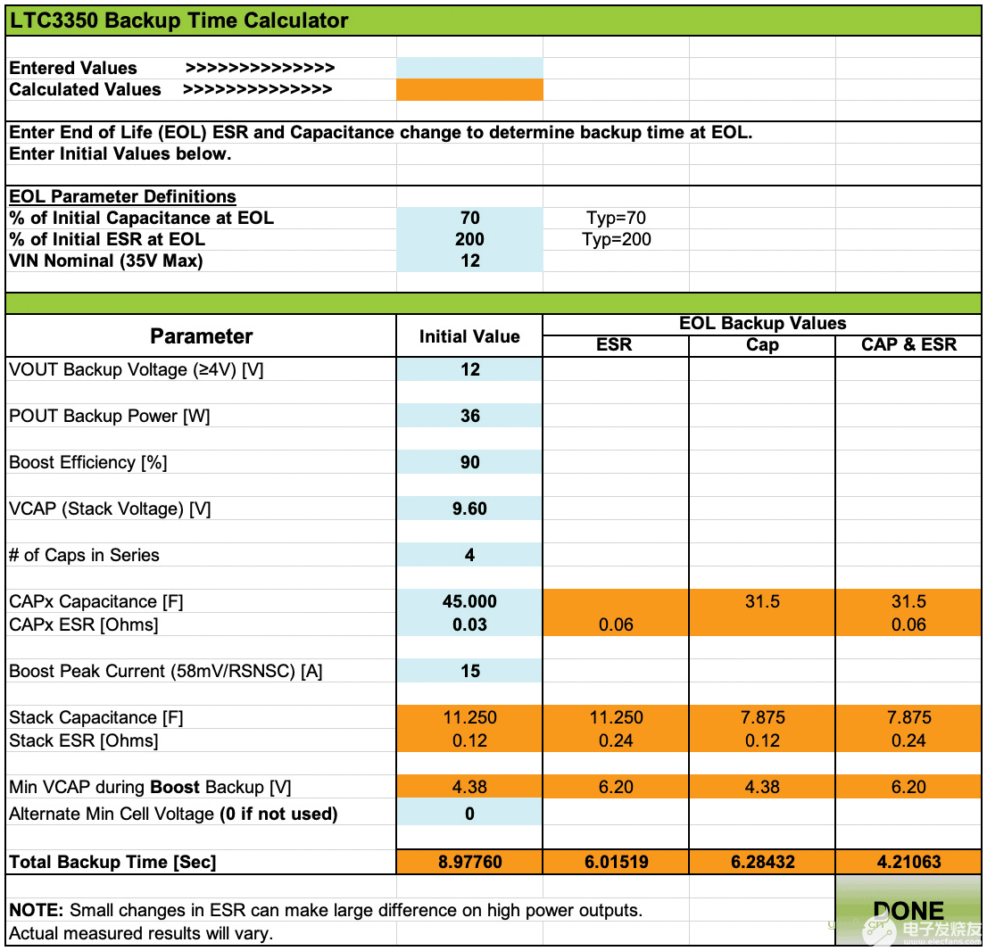
Task: Click the light blue Entered Values legend swatch
Action: (469, 68)
